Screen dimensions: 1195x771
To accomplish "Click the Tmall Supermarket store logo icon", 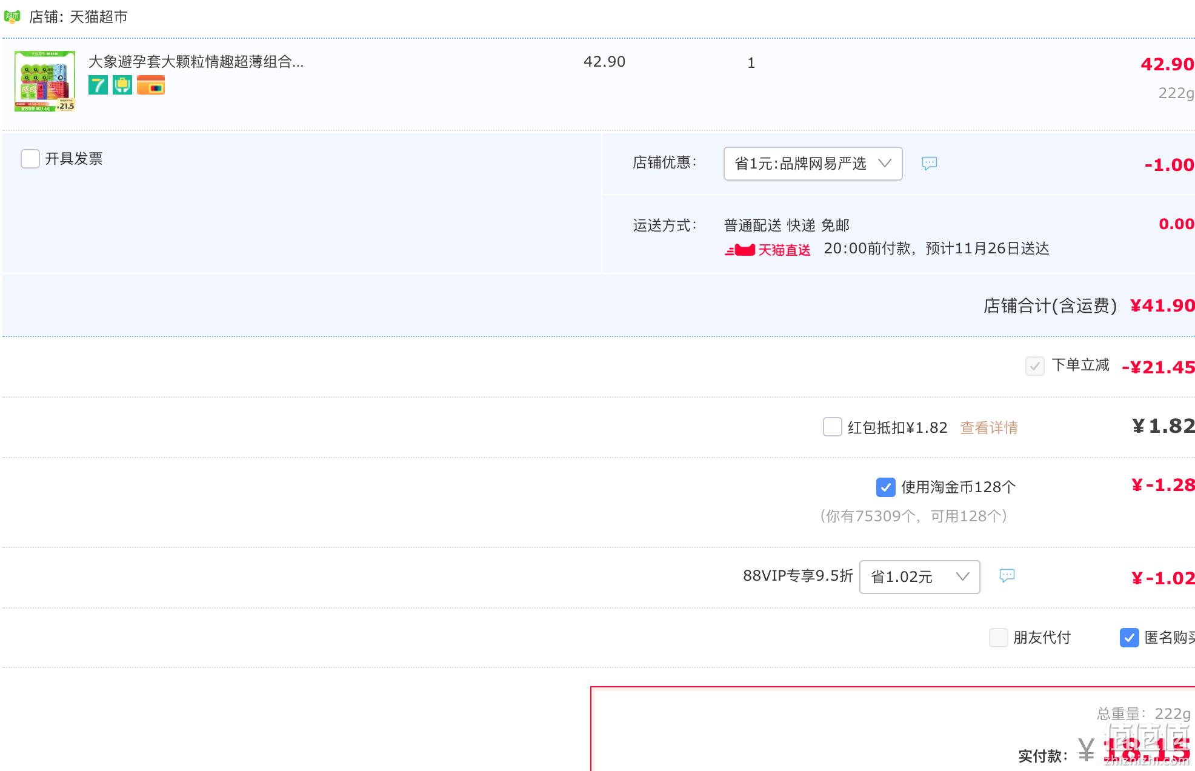I will point(12,16).
